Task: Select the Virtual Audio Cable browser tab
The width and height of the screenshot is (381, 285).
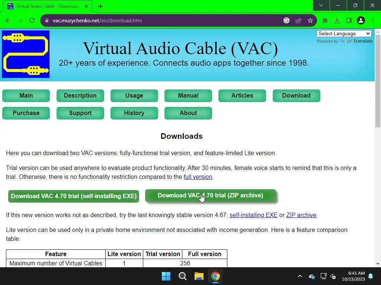Action: (x=47, y=6)
